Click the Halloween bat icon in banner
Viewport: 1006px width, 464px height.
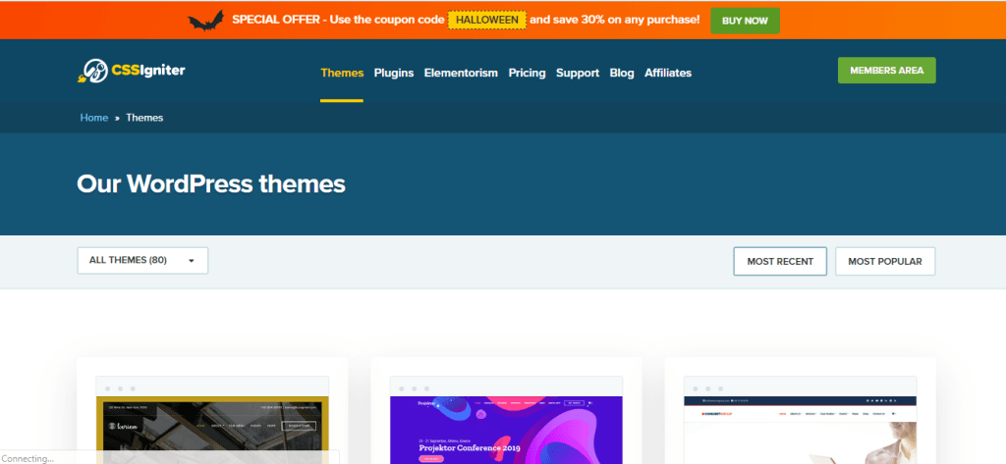pos(206,21)
